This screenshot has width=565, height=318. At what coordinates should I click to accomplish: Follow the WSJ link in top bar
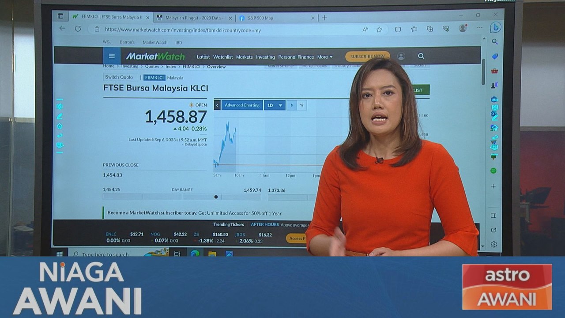tap(107, 42)
